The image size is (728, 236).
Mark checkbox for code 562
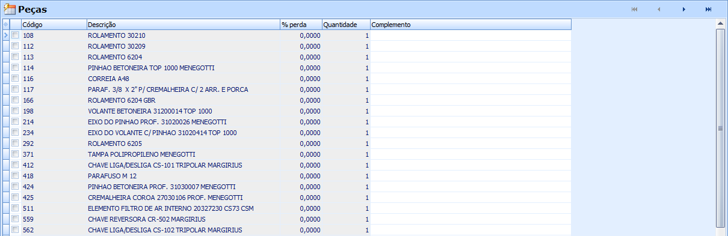15,230
